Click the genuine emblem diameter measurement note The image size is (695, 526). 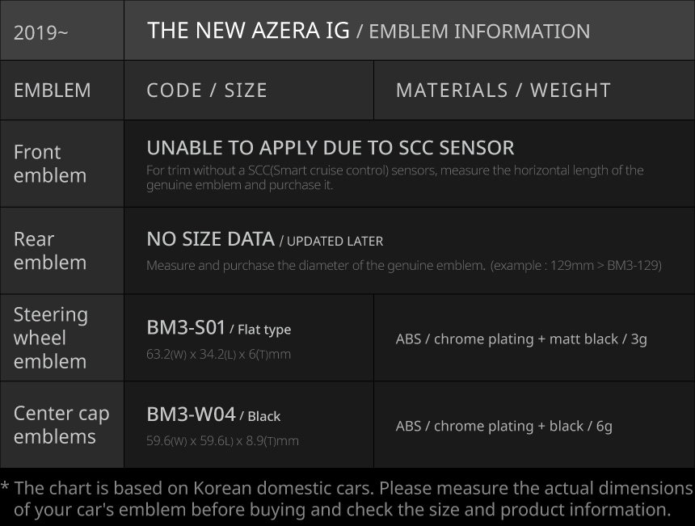click(x=403, y=266)
